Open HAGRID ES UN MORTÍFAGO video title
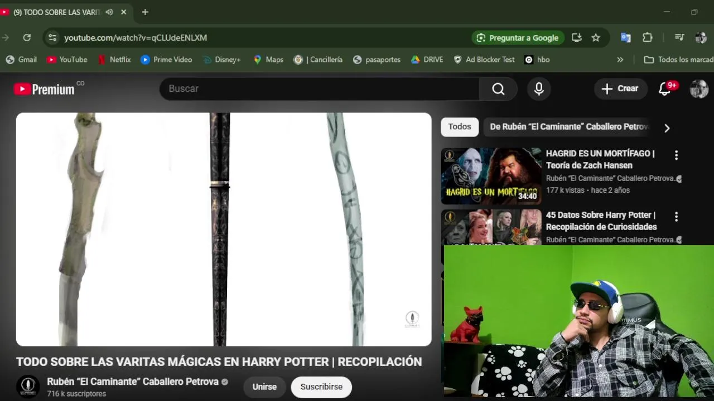The image size is (714, 401). point(600,159)
